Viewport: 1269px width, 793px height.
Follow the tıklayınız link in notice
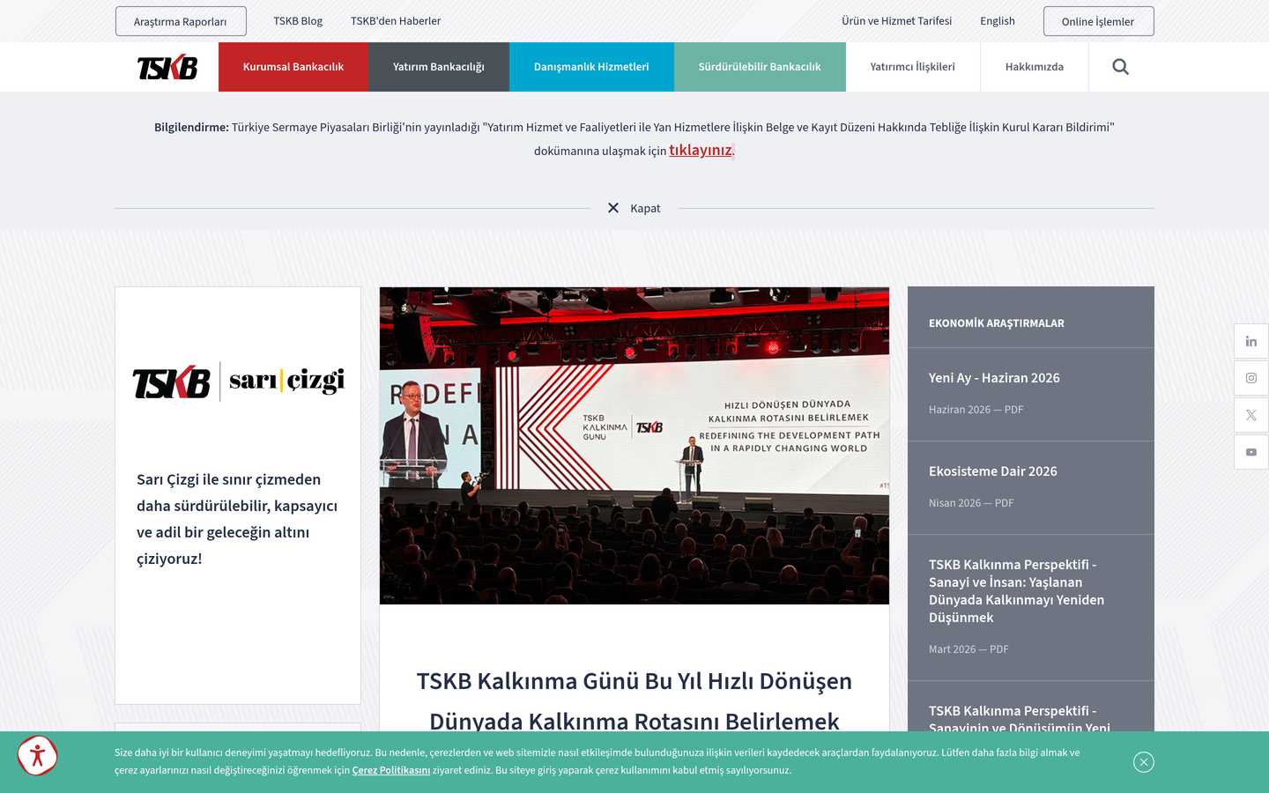[701, 150]
